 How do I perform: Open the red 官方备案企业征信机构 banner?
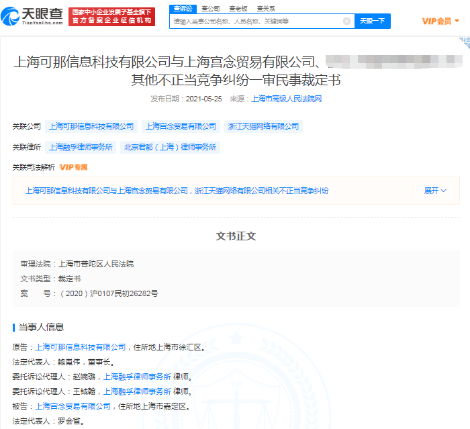[x=112, y=17]
